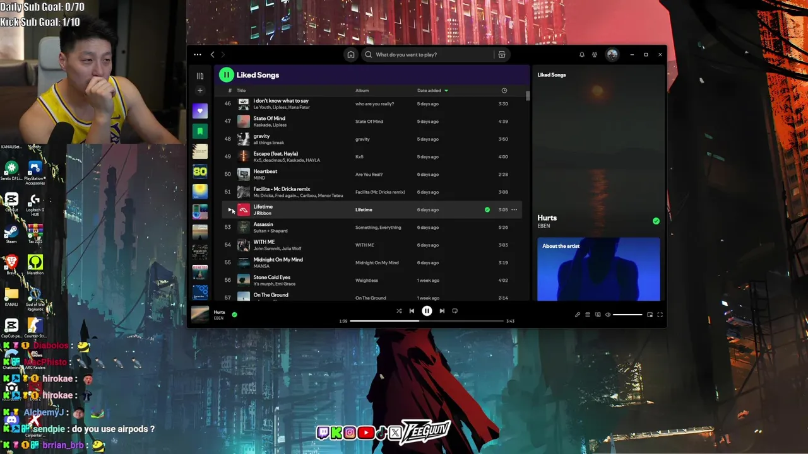This screenshot has height=454, width=808.
Task: Enter full screen mode
Action: (660, 315)
